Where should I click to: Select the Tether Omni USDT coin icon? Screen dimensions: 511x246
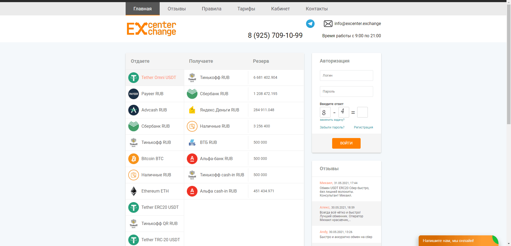click(133, 77)
